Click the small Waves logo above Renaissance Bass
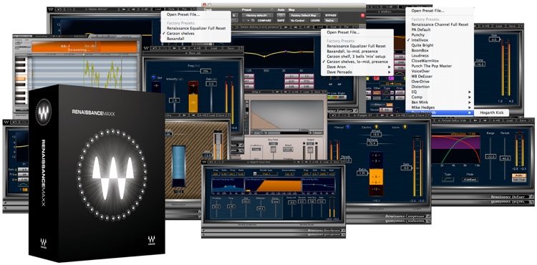 [146, 48]
